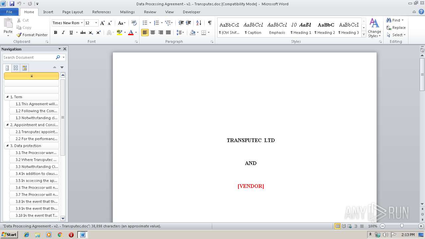Expand the Styles gallery More arrow
This screenshot has width=425, height=239.
[x=364, y=34]
